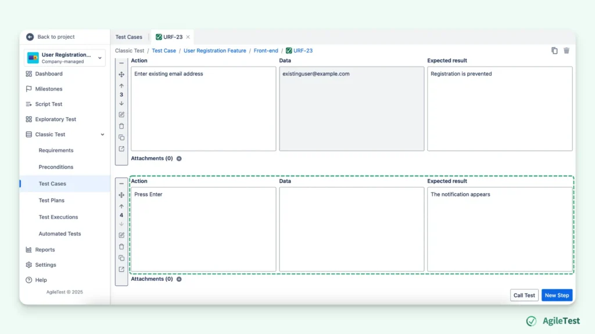
Task: Click the URF-23 breadcrumb link
Action: (x=299, y=51)
